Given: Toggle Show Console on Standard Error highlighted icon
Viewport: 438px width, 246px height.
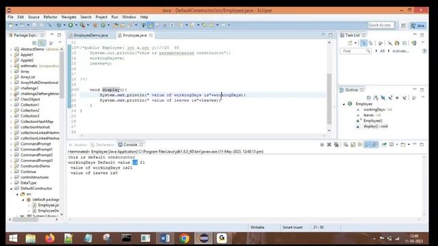Looking at the screenshot, I should point(374,144).
